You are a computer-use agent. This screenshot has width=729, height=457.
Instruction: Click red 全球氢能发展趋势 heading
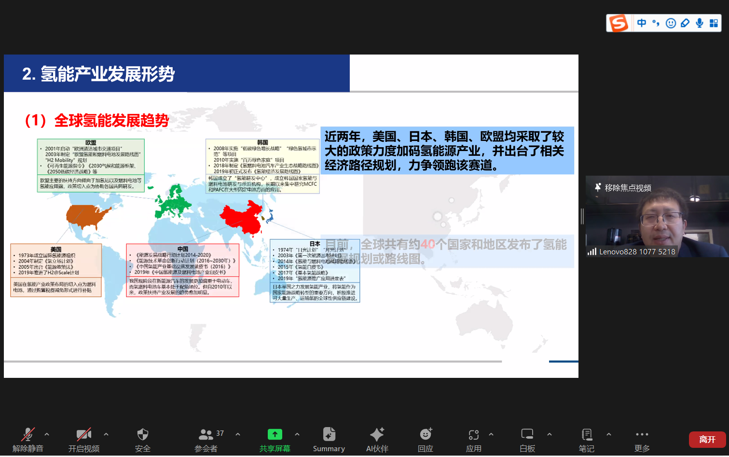coord(97,120)
